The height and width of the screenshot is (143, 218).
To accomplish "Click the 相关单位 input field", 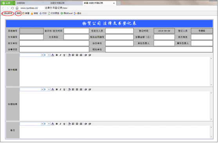I will pyautogui.click(x=159, y=50).
